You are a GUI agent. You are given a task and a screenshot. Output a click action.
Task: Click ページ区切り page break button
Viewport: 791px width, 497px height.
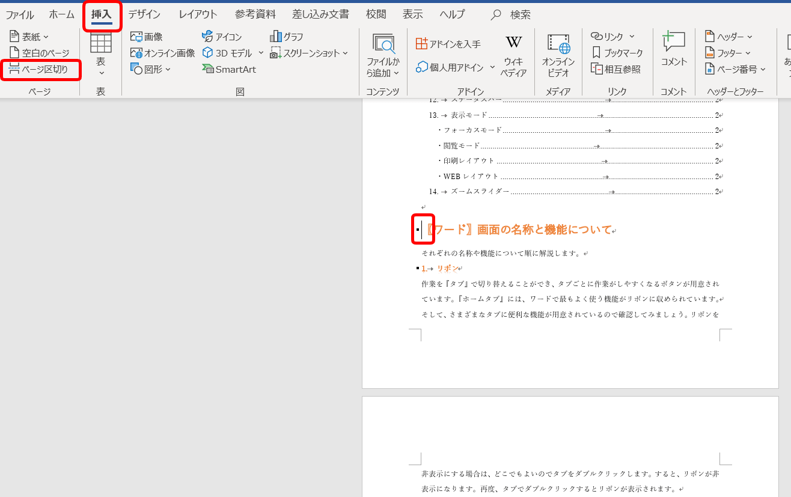pyautogui.click(x=38, y=69)
